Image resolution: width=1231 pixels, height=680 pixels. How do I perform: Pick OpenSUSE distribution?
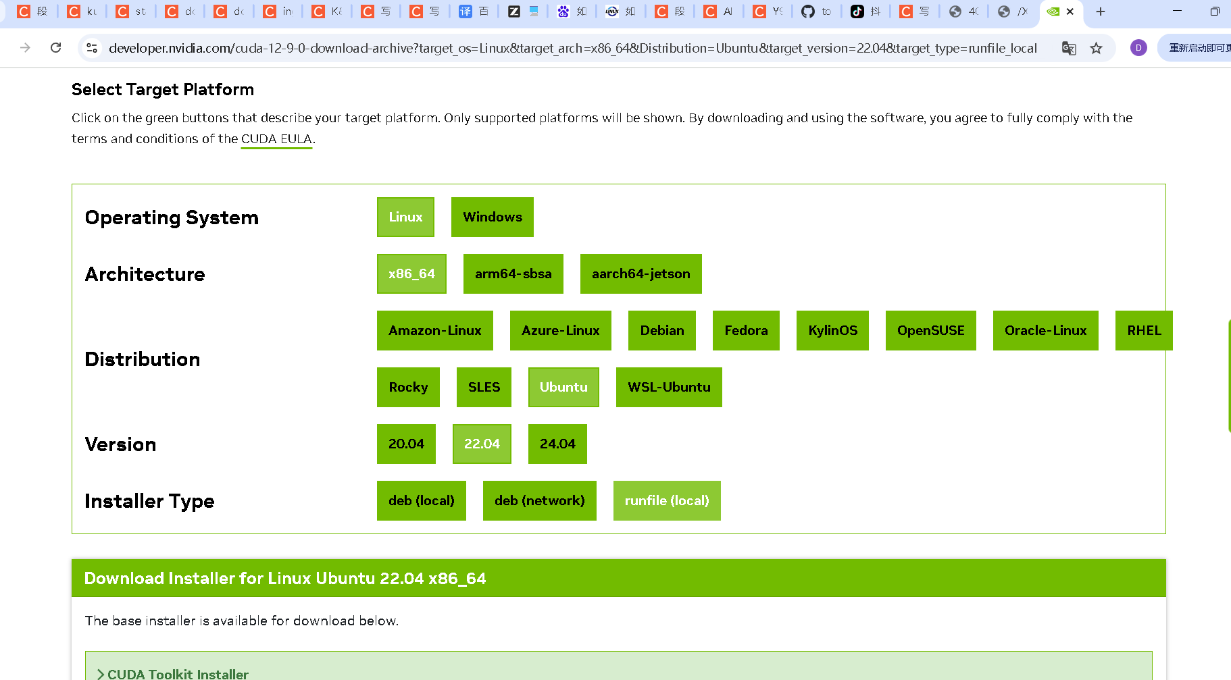tap(931, 330)
